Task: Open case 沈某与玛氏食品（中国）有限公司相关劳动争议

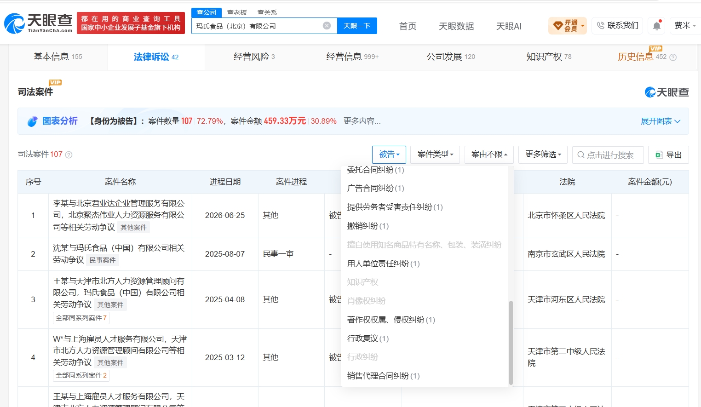Action: tap(119, 254)
